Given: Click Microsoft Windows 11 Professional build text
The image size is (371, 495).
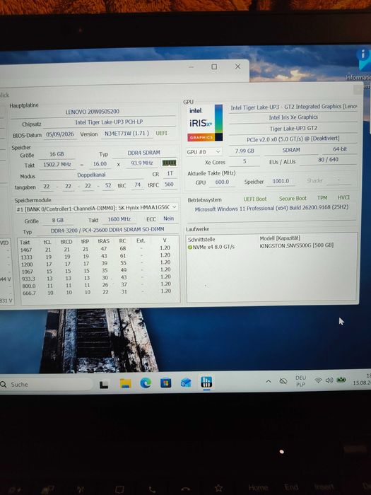Looking at the screenshot, I should coord(271,209).
